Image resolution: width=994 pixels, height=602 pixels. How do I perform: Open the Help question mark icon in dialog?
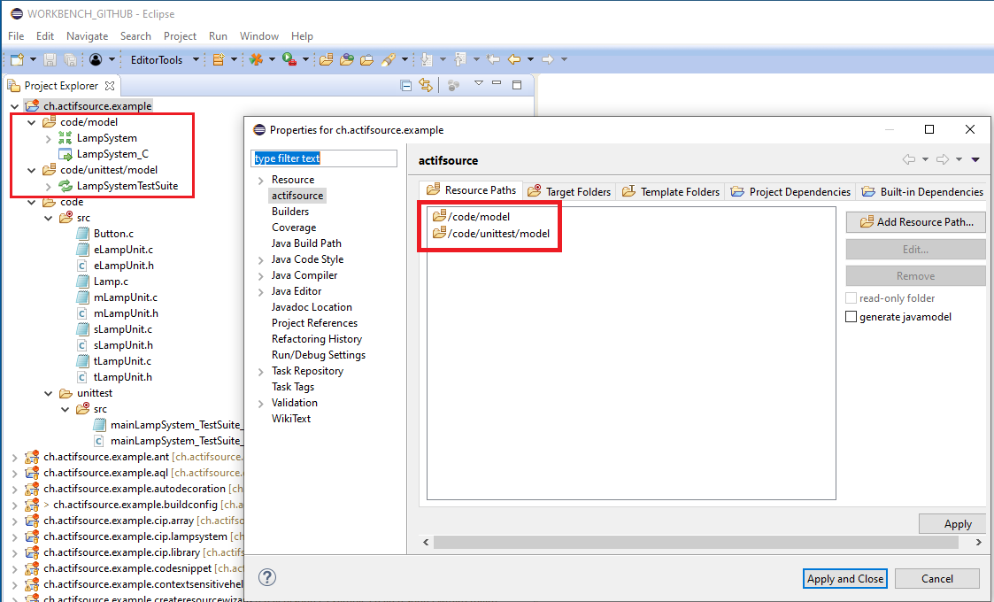click(x=267, y=577)
